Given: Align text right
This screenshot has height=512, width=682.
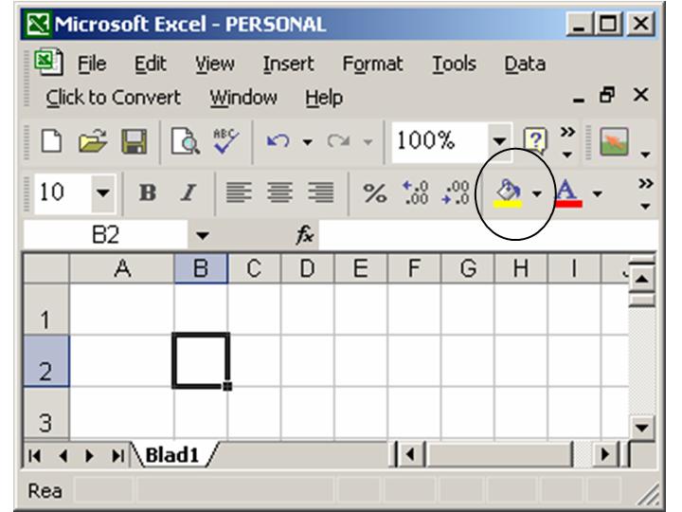Looking at the screenshot, I should (x=321, y=192).
